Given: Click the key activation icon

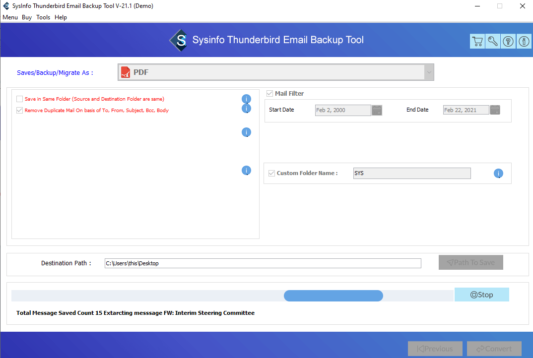Looking at the screenshot, I should click(x=493, y=42).
